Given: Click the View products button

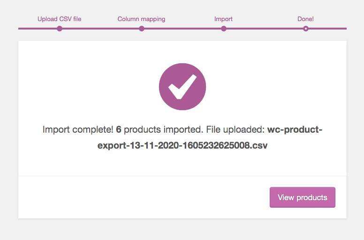Looking at the screenshot, I should pyautogui.click(x=302, y=197).
